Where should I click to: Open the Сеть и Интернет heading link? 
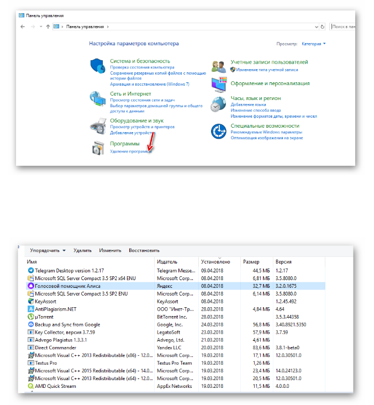(x=130, y=94)
